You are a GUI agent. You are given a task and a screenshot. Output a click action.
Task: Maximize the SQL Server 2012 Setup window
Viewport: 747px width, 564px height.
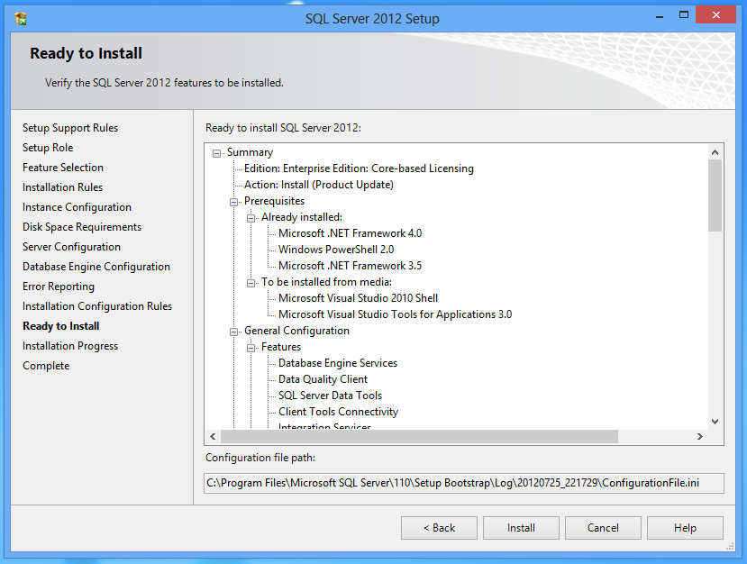point(684,15)
